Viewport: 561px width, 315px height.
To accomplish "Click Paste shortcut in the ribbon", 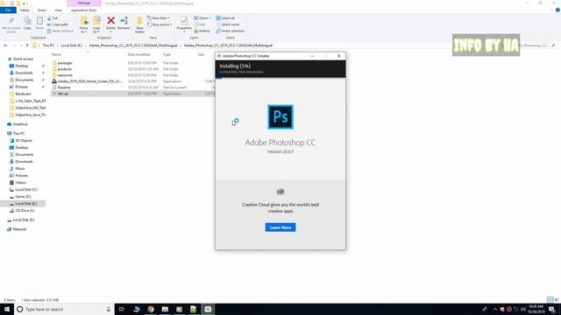I will (x=60, y=31).
